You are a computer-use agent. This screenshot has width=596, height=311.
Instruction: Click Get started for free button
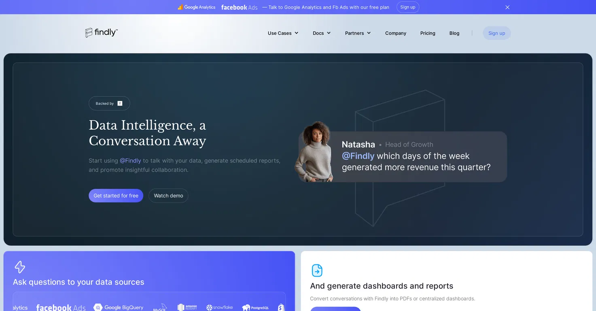pos(116,196)
